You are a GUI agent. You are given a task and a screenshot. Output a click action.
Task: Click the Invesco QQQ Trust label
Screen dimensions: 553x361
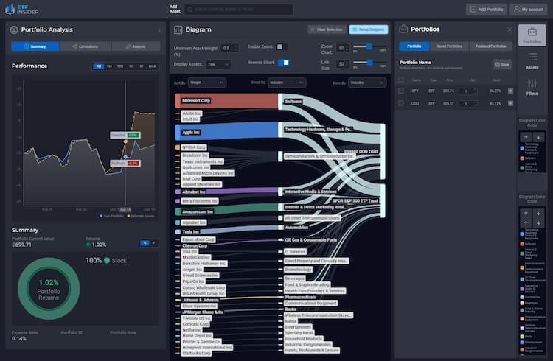[361, 151]
